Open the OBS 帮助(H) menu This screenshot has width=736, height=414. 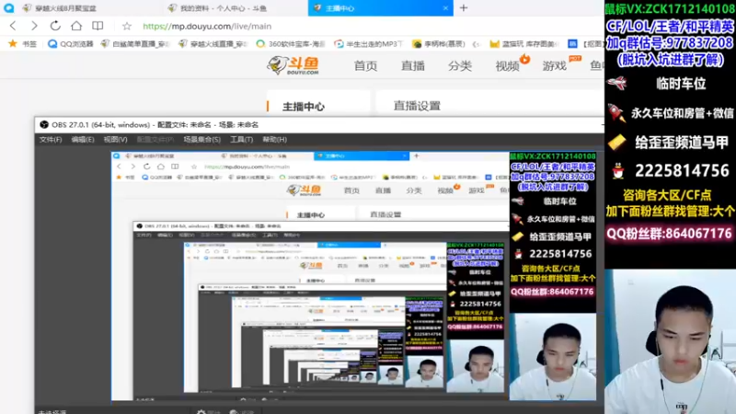274,140
